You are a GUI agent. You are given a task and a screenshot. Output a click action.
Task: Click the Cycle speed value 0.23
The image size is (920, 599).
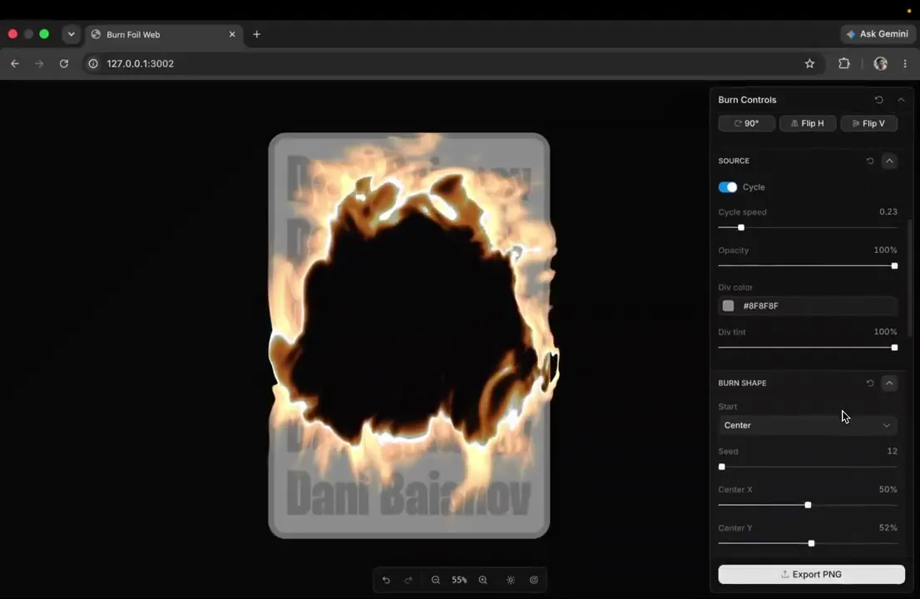click(x=888, y=212)
